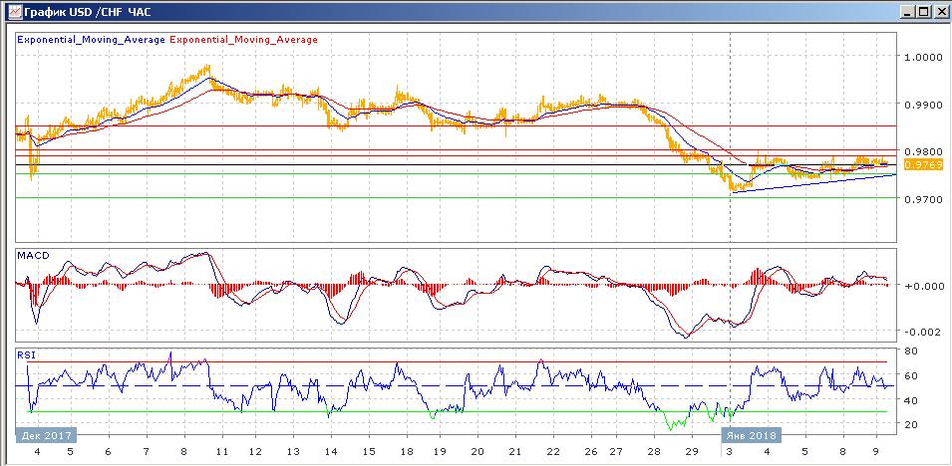Click the 0.9800 price axis label
952x466 pixels.
pyautogui.click(x=923, y=151)
